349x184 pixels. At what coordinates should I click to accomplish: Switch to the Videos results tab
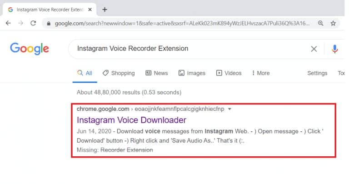click(x=229, y=73)
